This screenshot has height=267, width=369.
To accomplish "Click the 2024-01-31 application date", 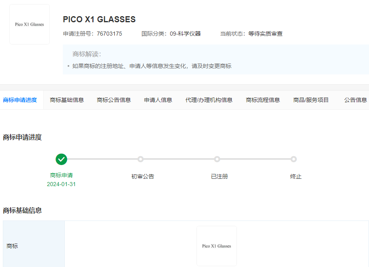I will coord(61,184).
